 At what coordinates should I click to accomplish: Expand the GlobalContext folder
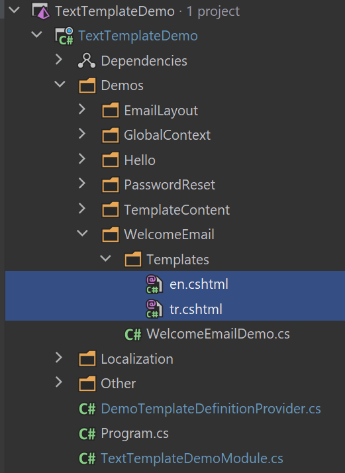point(82,134)
